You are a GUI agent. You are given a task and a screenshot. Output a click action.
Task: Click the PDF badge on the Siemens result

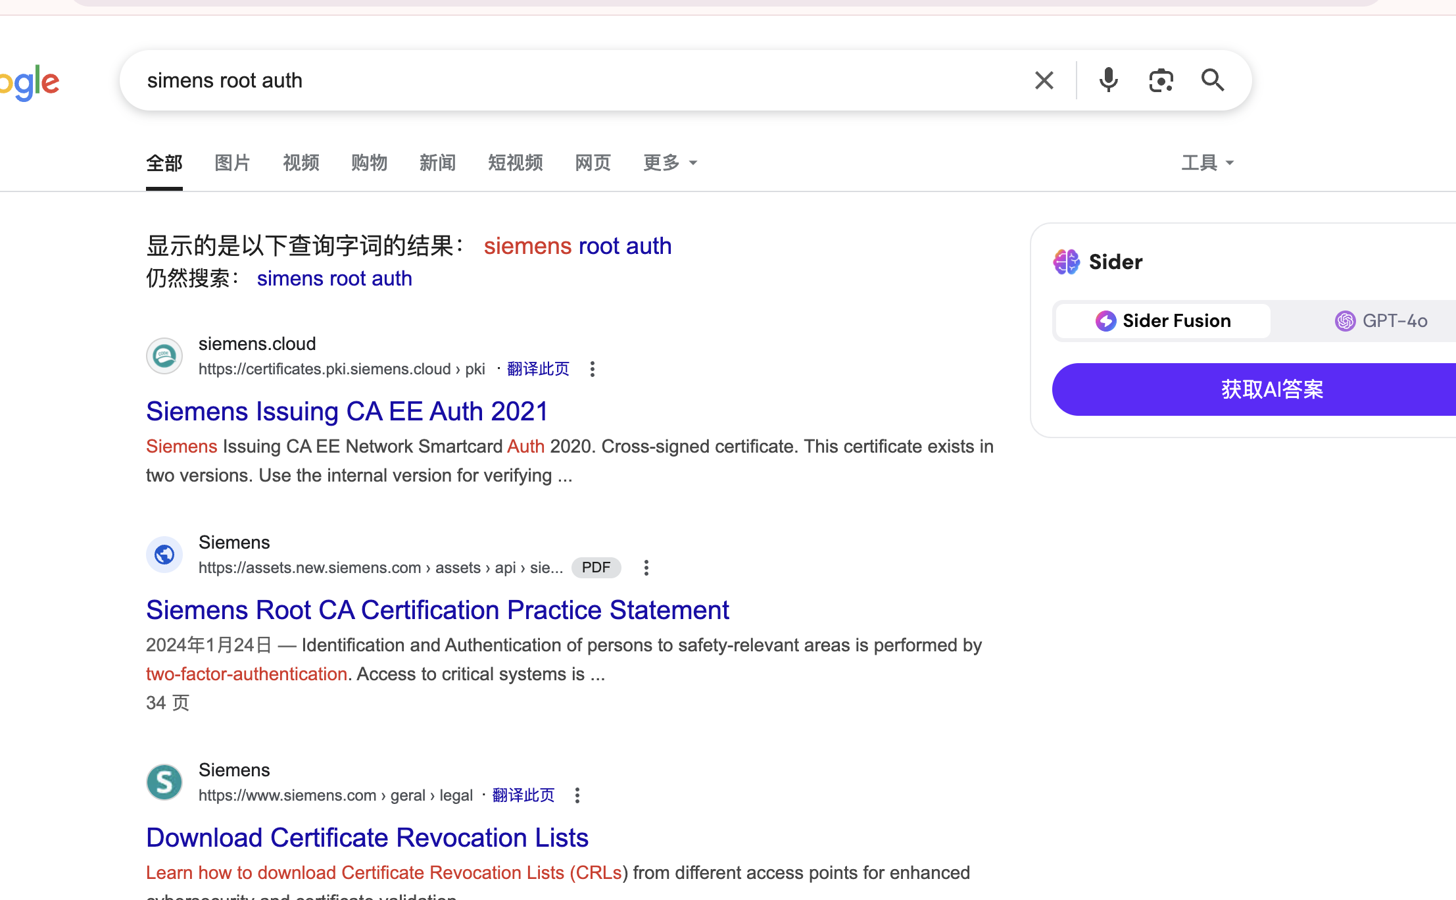point(596,568)
